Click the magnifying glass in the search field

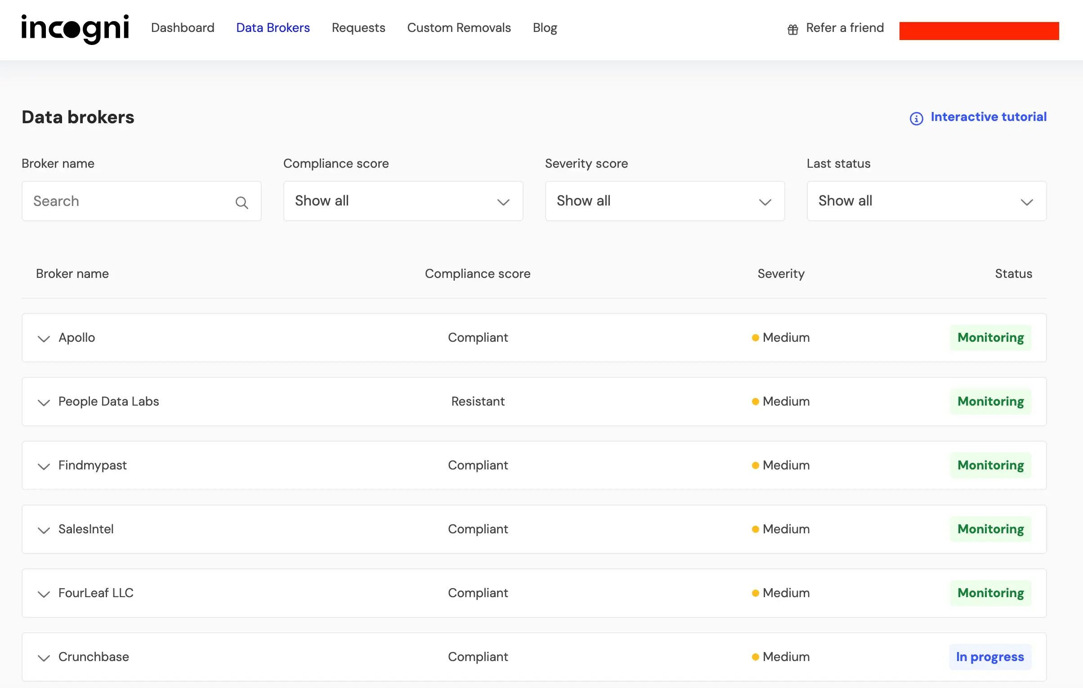tap(242, 203)
